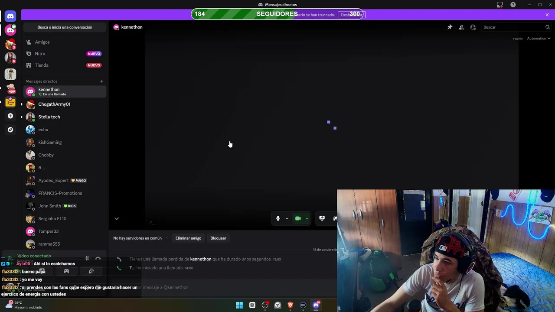Toggle camera off in call controls
The width and height of the screenshot is (555, 312).
click(x=298, y=218)
